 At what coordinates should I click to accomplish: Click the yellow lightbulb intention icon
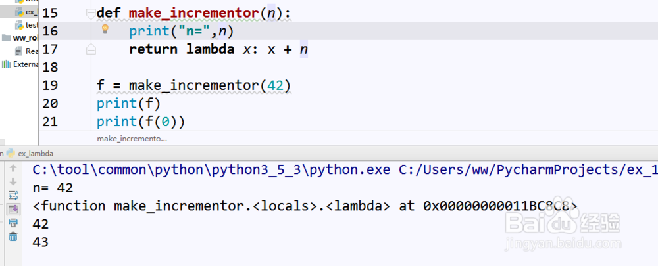pos(104,30)
